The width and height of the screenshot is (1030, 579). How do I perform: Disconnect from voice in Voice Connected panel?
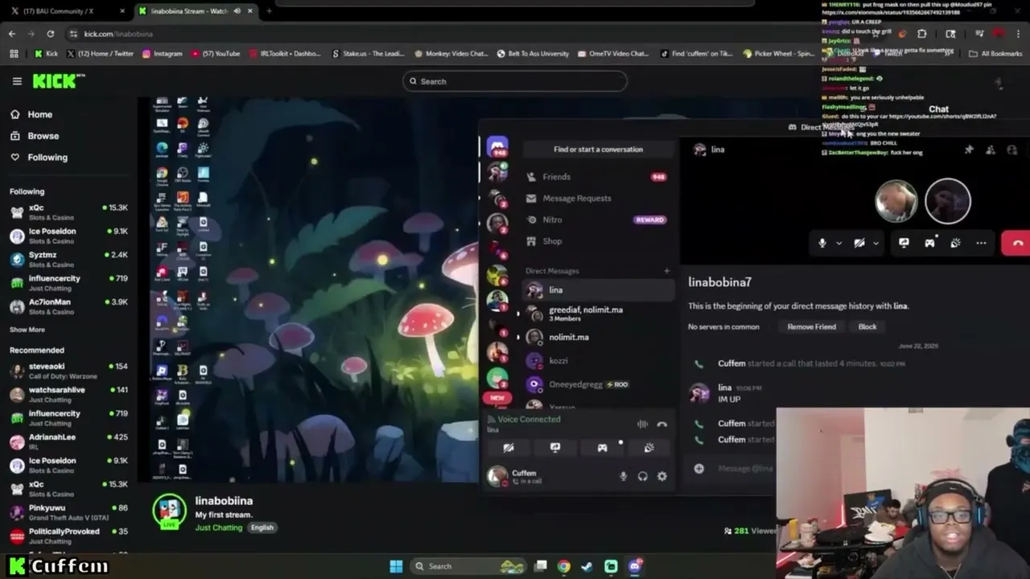[x=662, y=424]
